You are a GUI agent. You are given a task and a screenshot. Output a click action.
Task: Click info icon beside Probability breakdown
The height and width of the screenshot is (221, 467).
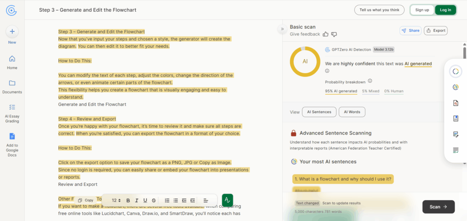370,81
